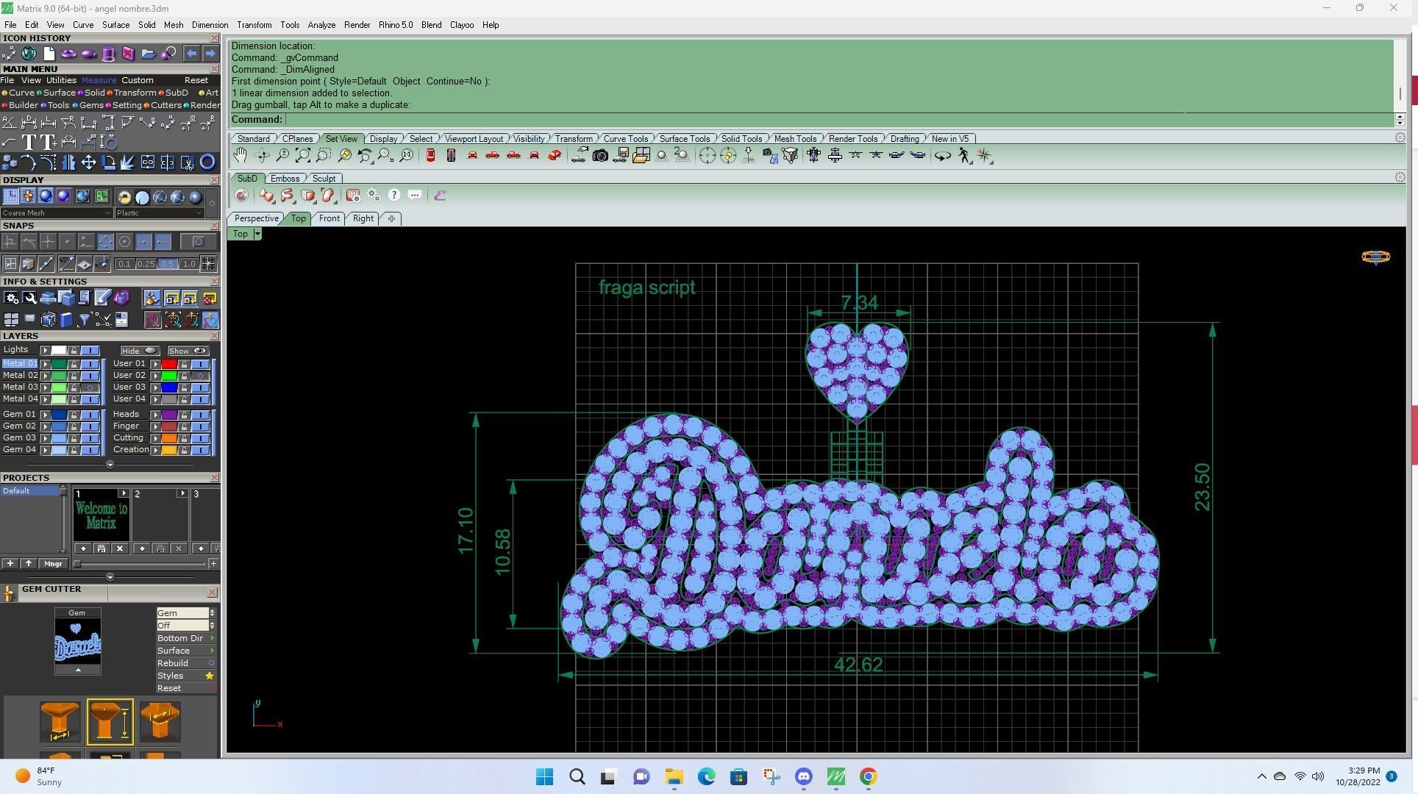Toggle the lock on Gem 01 layer
This screenshot has height=794, width=1418.
[74, 415]
